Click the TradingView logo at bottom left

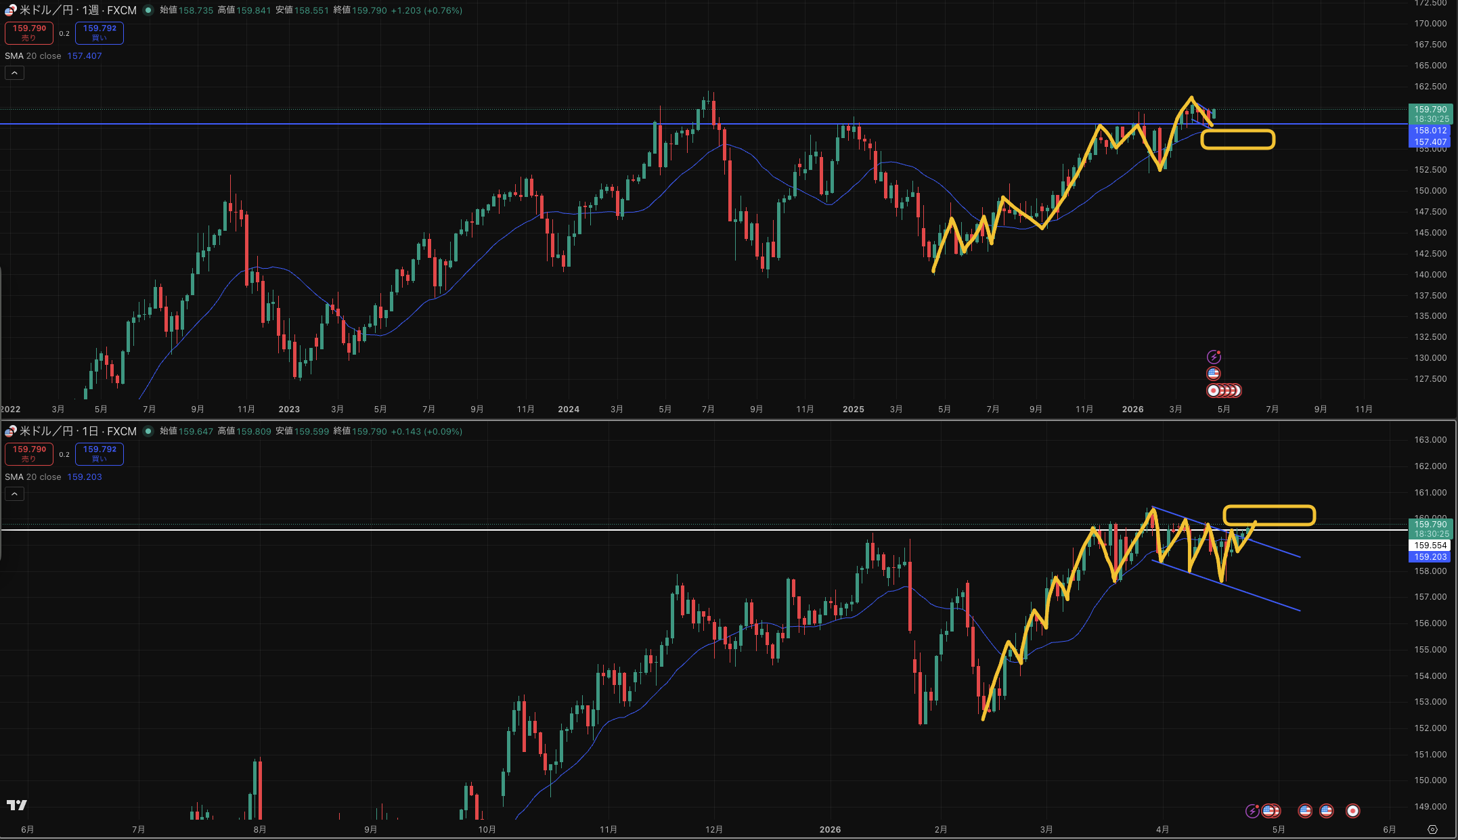[17, 805]
